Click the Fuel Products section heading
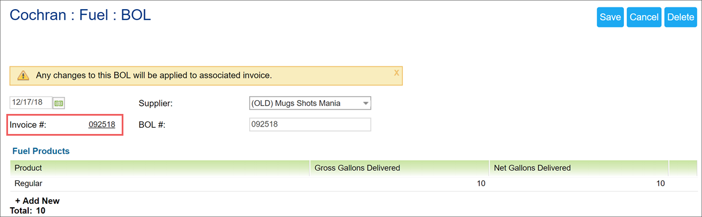Viewport: 702px width, 217px height. pos(41,151)
